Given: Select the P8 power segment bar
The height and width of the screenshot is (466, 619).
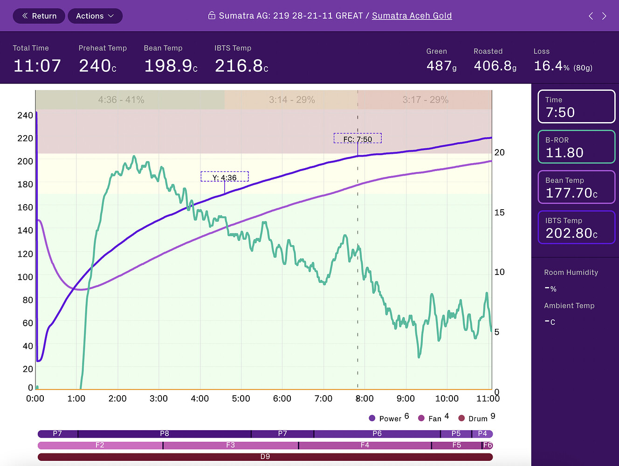Looking at the screenshot, I should point(165,434).
